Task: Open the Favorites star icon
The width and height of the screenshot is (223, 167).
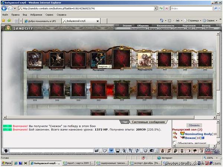Action: click(x=3, y=21)
